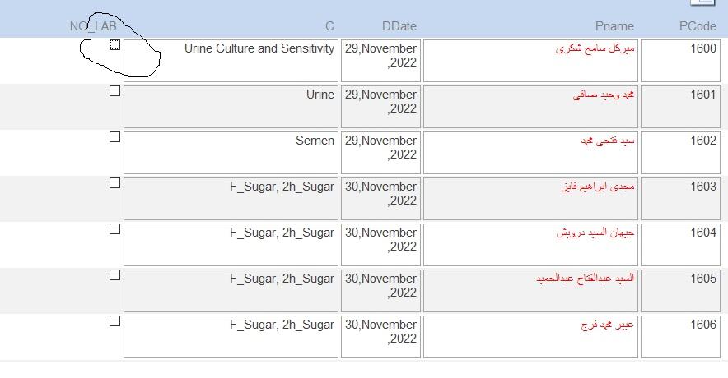This screenshot has height=378, width=728.
Task: Click the PCode column header
Action: click(698, 26)
